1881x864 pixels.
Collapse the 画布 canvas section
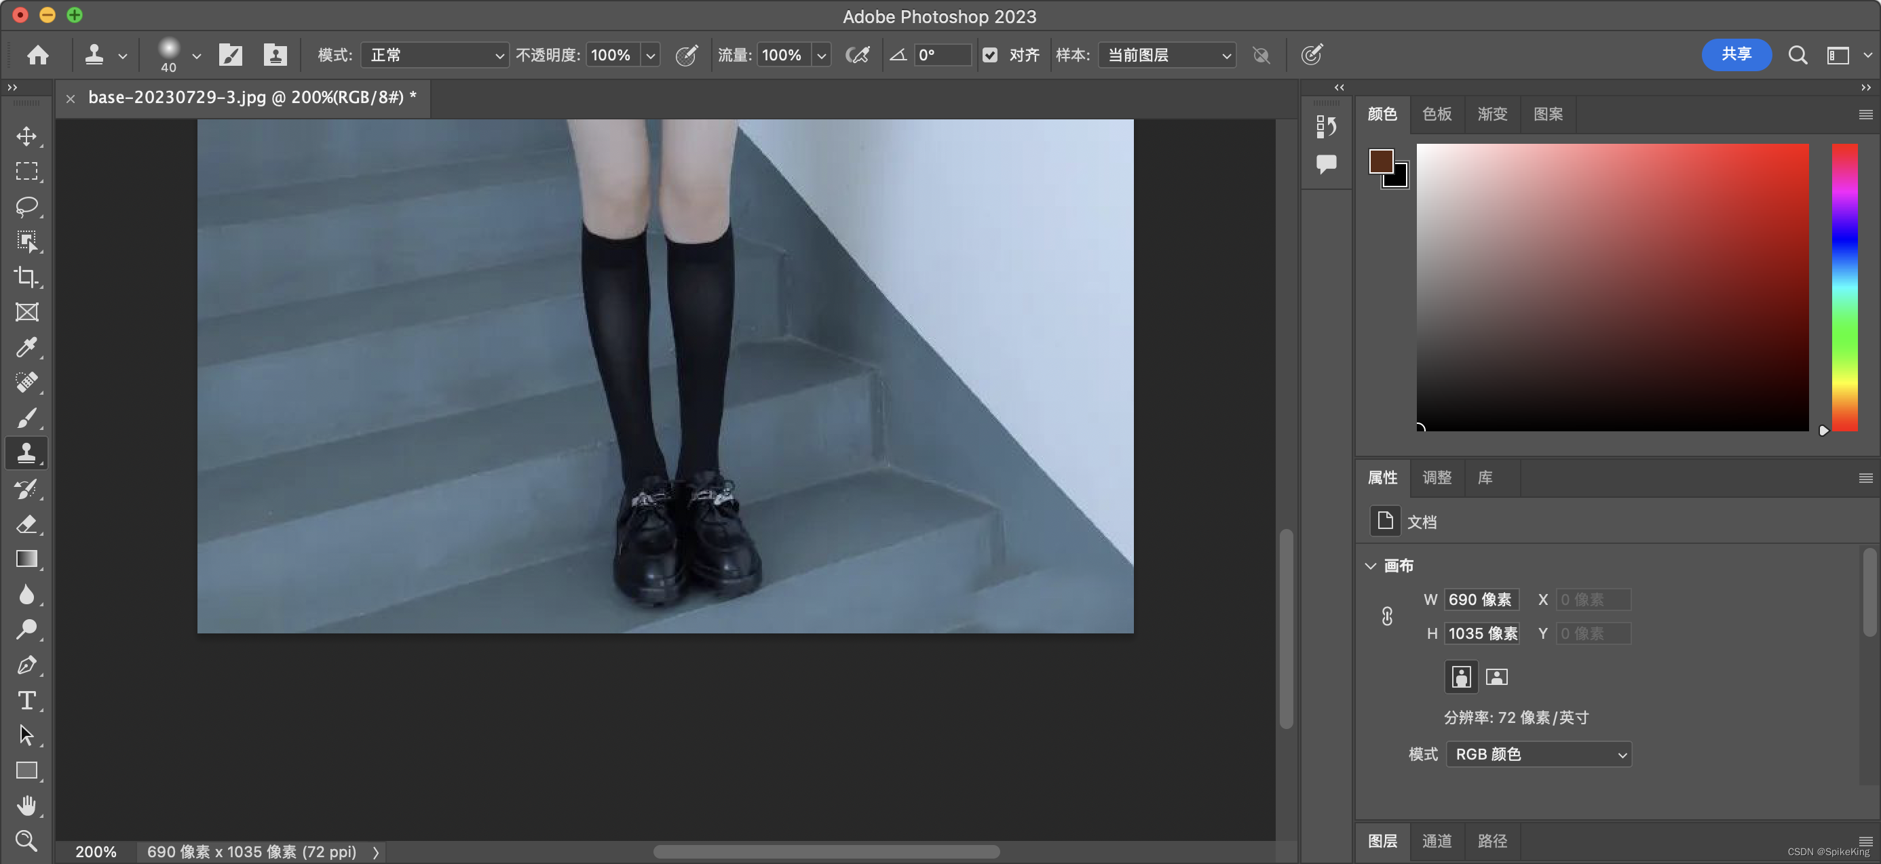tap(1371, 566)
